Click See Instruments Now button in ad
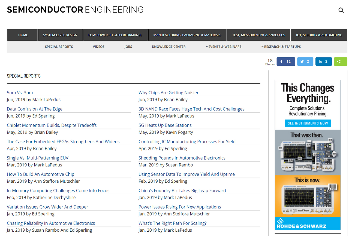The width and height of the screenshot is (349, 236). point(308,123)
